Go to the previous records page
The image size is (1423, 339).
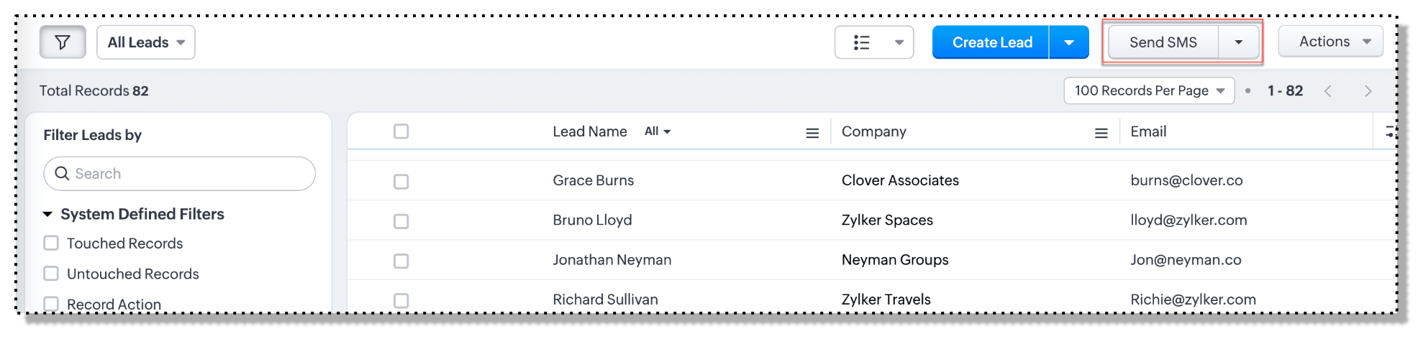tap(1328, 91)
